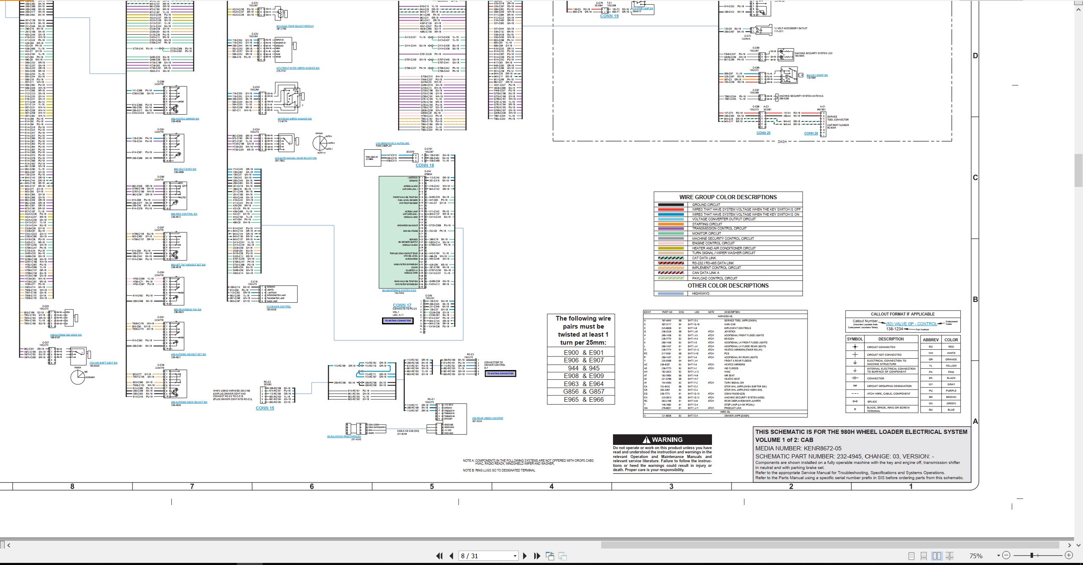Open the CONN 15 link
Screen dimensions: 1083x565
[265, 408]
